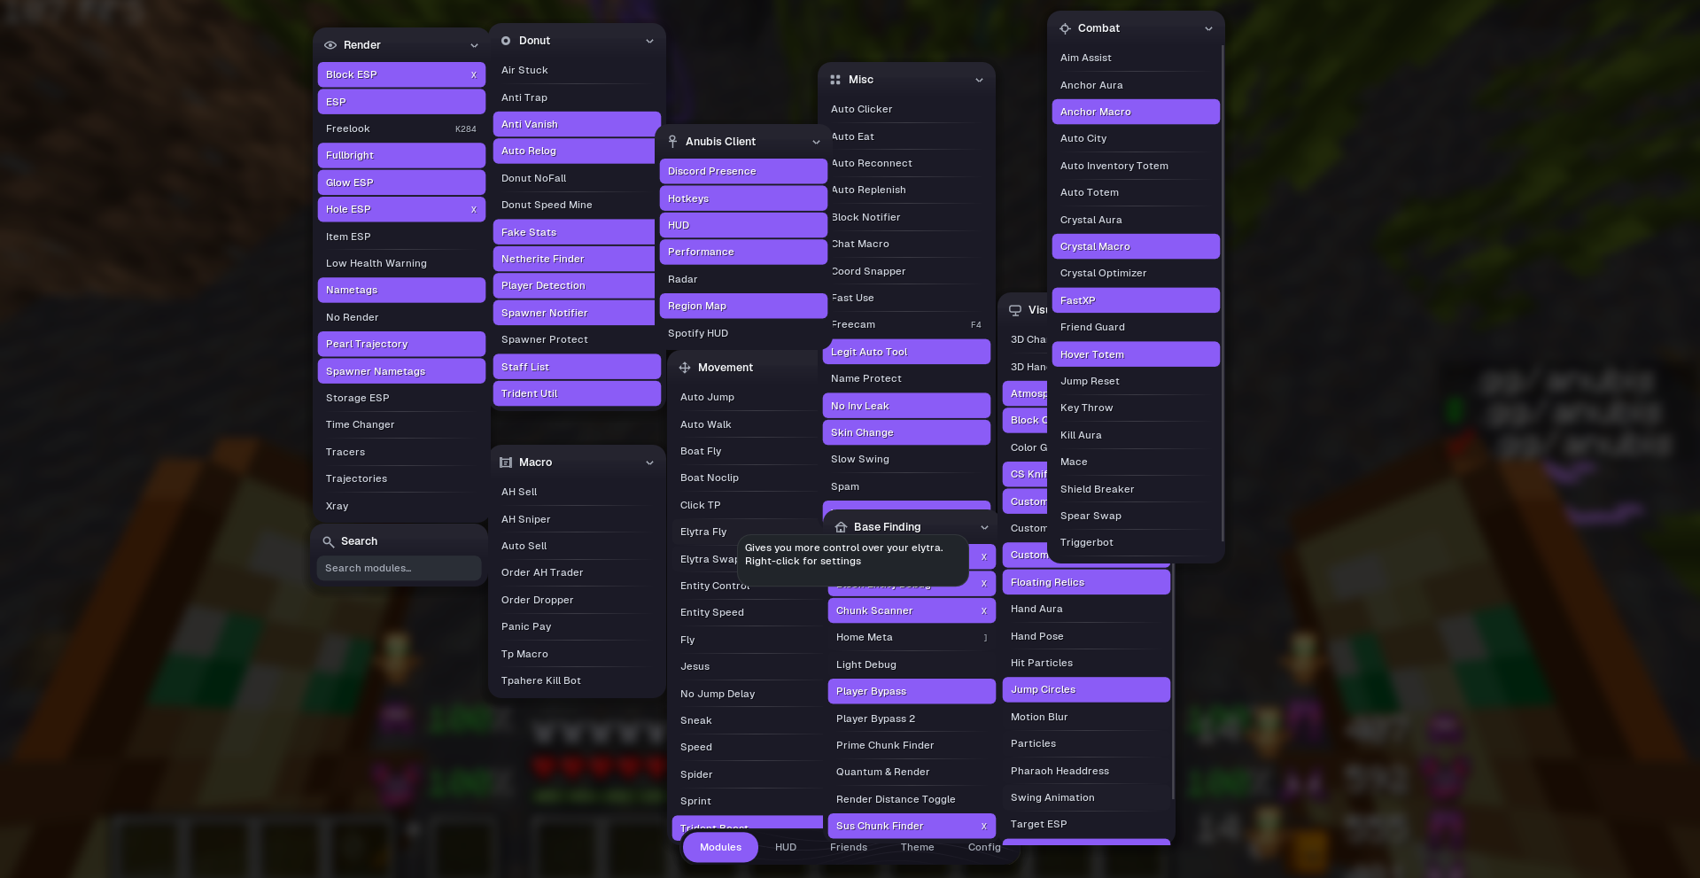The height and width of the screenshot is (878, 1700).
Task: Collapse the Misc panel chevron
Action: tap(979, 80)
